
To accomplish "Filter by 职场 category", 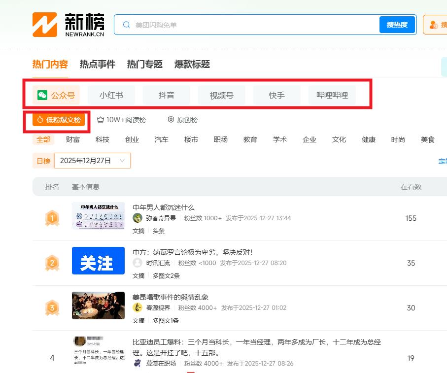I will click(x=221, y=139).
